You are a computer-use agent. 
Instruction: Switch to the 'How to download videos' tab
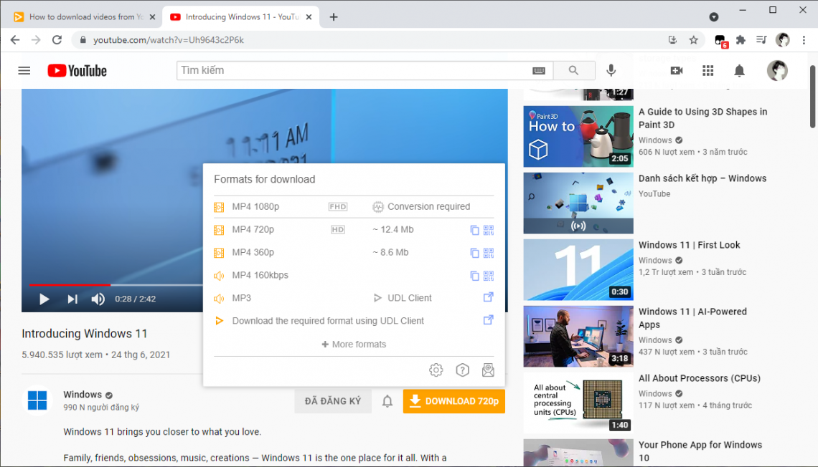(x=79, y=15)
